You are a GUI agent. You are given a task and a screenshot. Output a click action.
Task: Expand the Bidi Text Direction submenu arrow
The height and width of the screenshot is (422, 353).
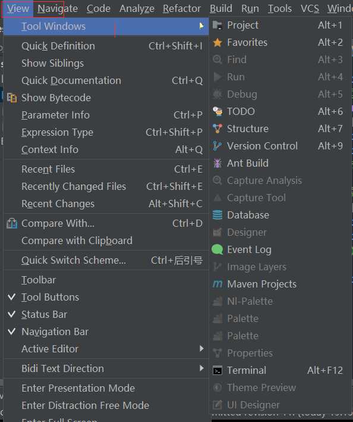pyautogui.click(x=201, y=368)
